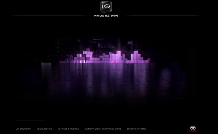218x134 pixels.
Task: Select Send to a Friend
Action: 137,129
